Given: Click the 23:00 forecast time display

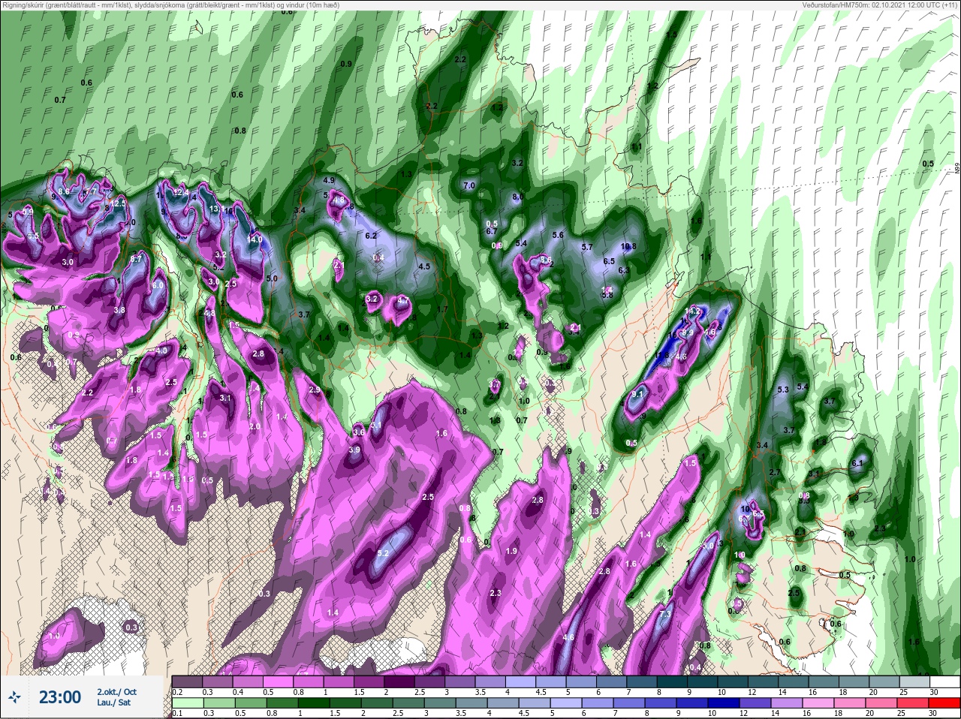Looking at the screenshot, I should coord(60,697).
